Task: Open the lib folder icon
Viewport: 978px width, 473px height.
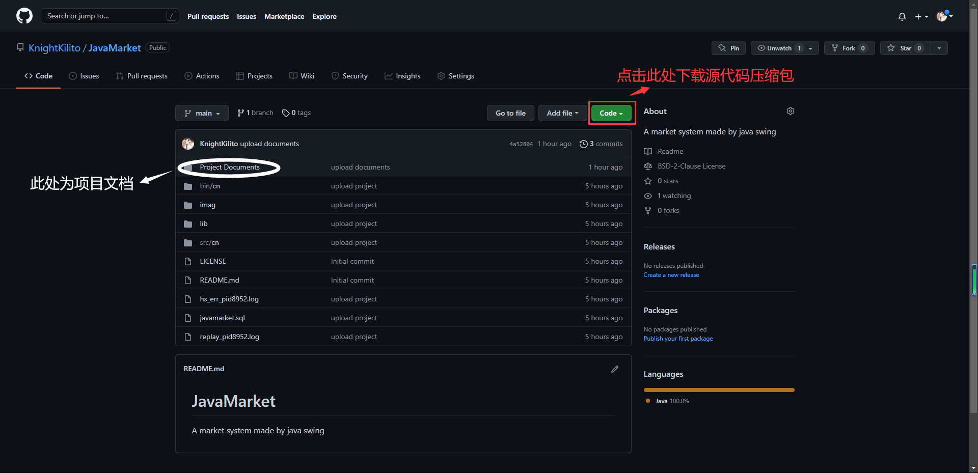Action: click(x=188, y=224)
